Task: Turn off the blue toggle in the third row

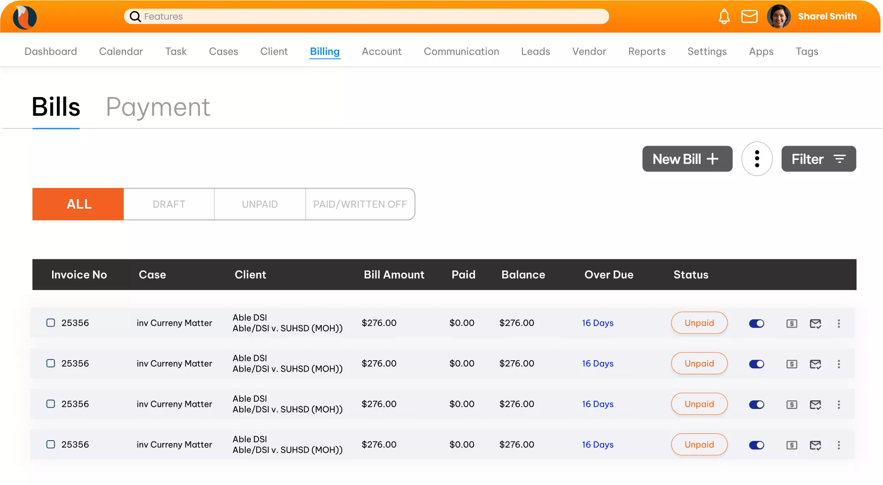Action: 757,405
